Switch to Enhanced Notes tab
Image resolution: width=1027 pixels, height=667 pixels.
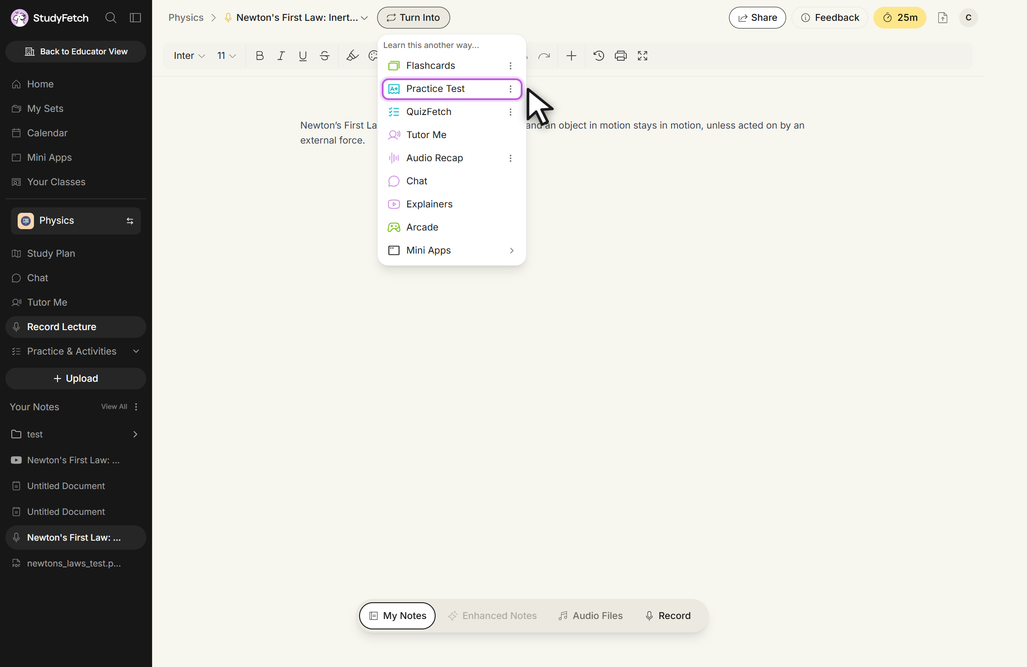[x=492, y=616]
